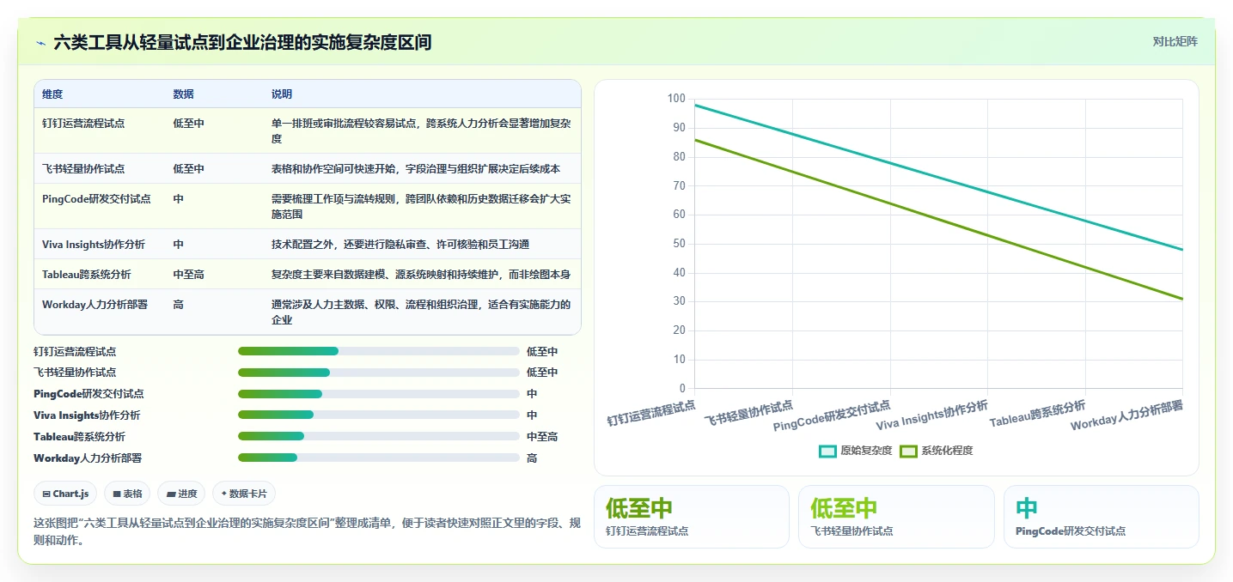Click the chart axis label 飞书轻量协作试点

click(x=749, y=412)
